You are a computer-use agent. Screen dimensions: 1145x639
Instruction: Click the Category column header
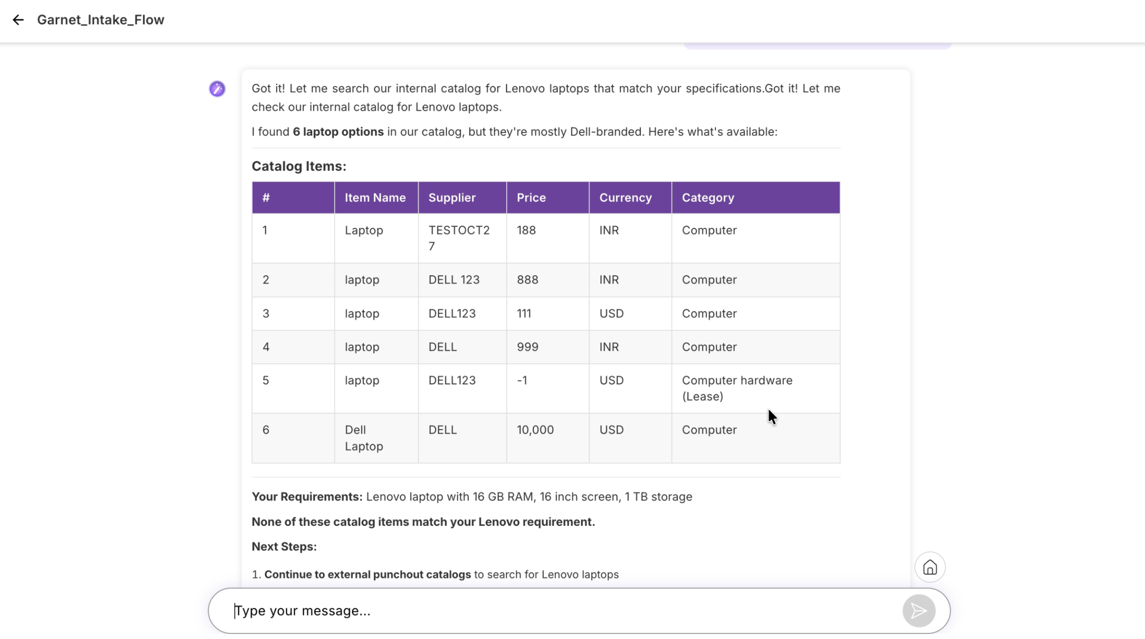tap(708, 198)
